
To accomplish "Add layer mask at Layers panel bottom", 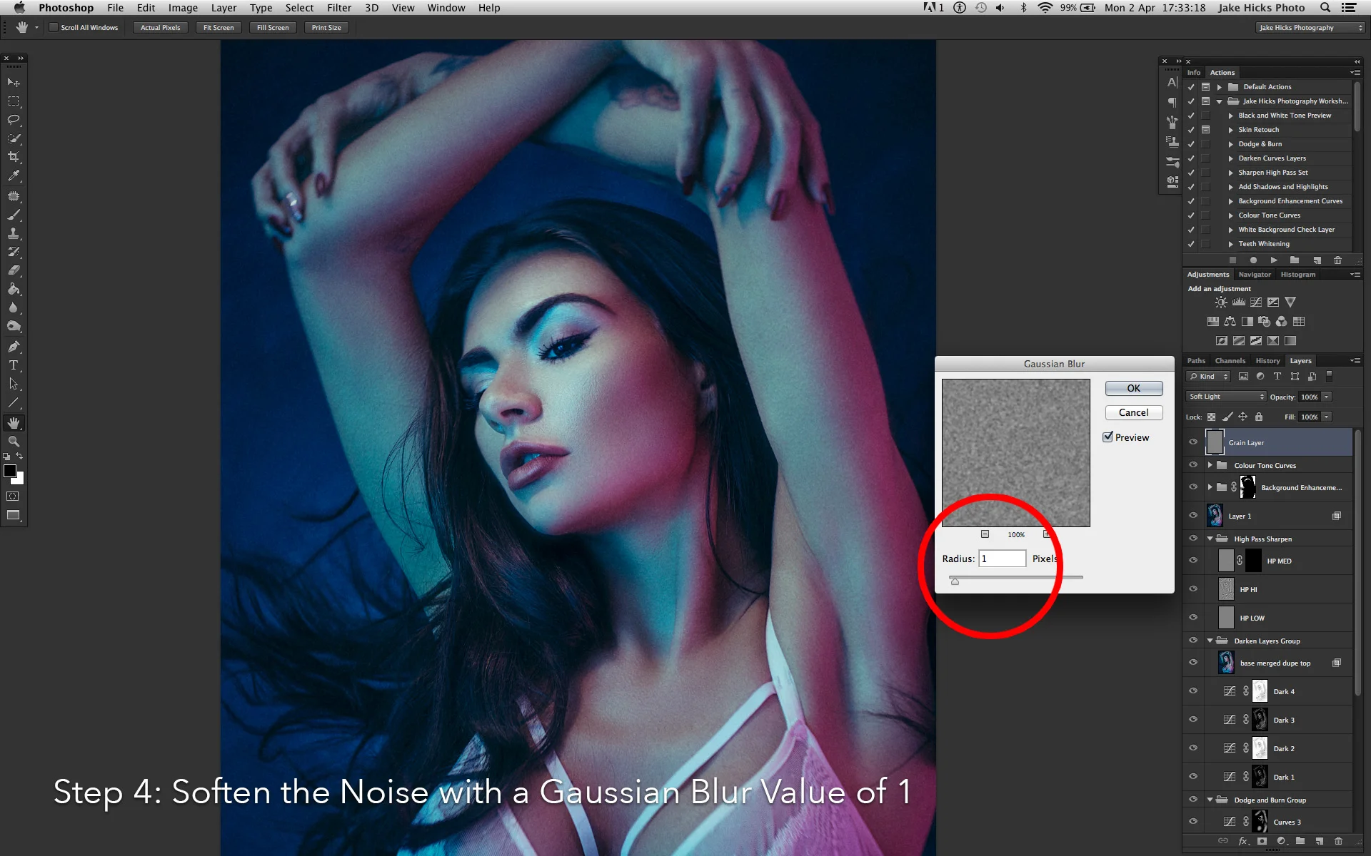I will point(1262,841).
